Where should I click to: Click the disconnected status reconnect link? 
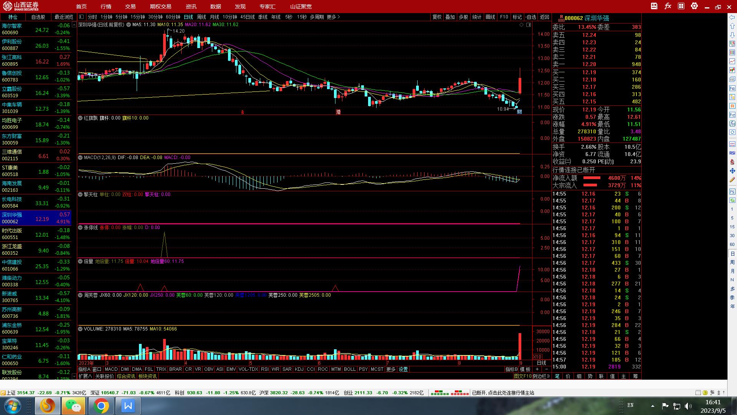pyautogui.click(x=503, y=393)
